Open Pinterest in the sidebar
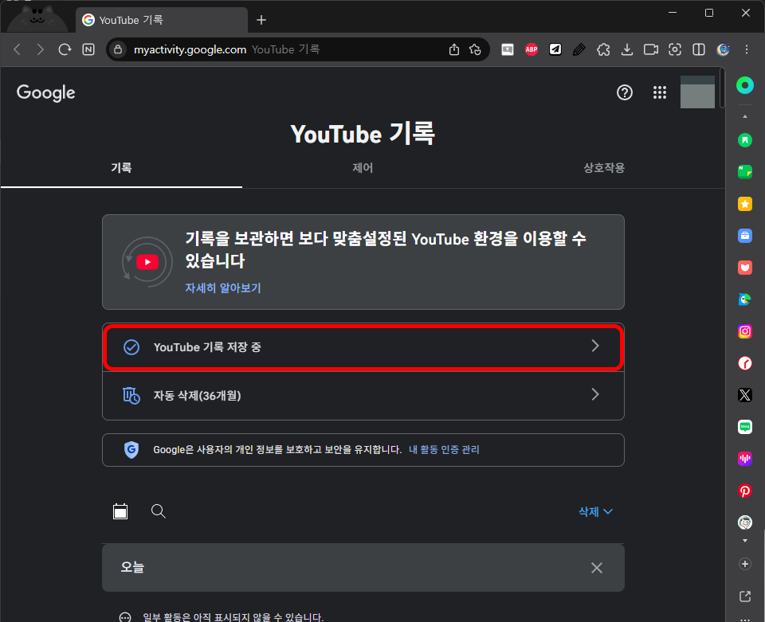This screenshot has height=622, width=765. pos(744,491)
